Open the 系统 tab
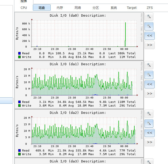This screenshot has height=164, width=168. point(114,8)
